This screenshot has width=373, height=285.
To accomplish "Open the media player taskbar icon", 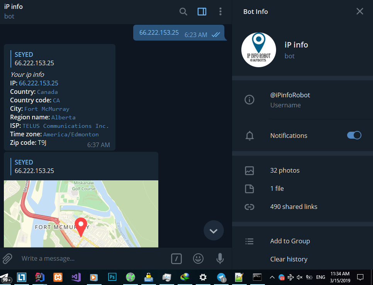I will pos(94,277).
